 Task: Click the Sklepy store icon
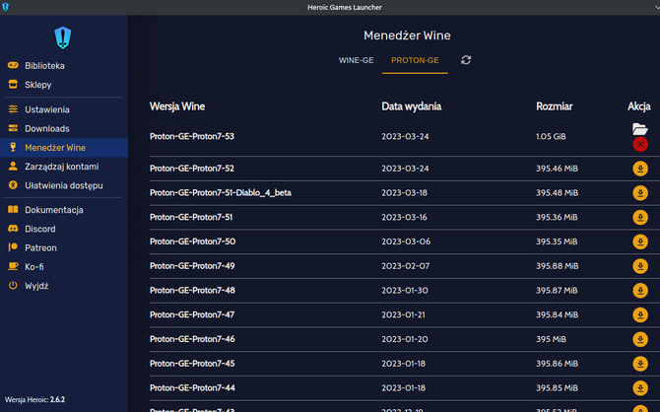pyautogui.click(x=13, y=84)
